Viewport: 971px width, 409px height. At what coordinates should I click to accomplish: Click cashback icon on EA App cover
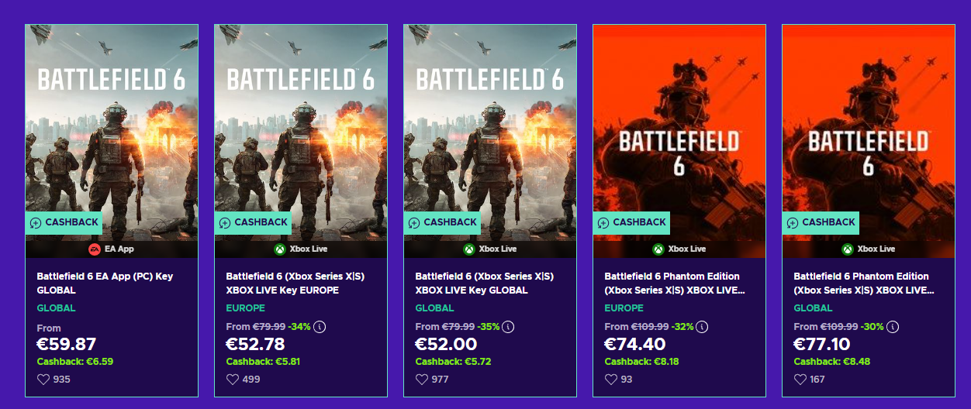coord(36,223)
